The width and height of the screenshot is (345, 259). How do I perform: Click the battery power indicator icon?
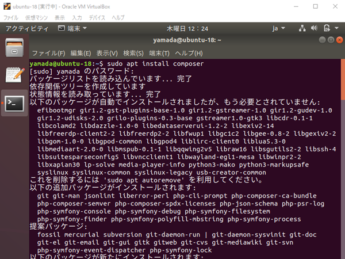pos(327,28)
